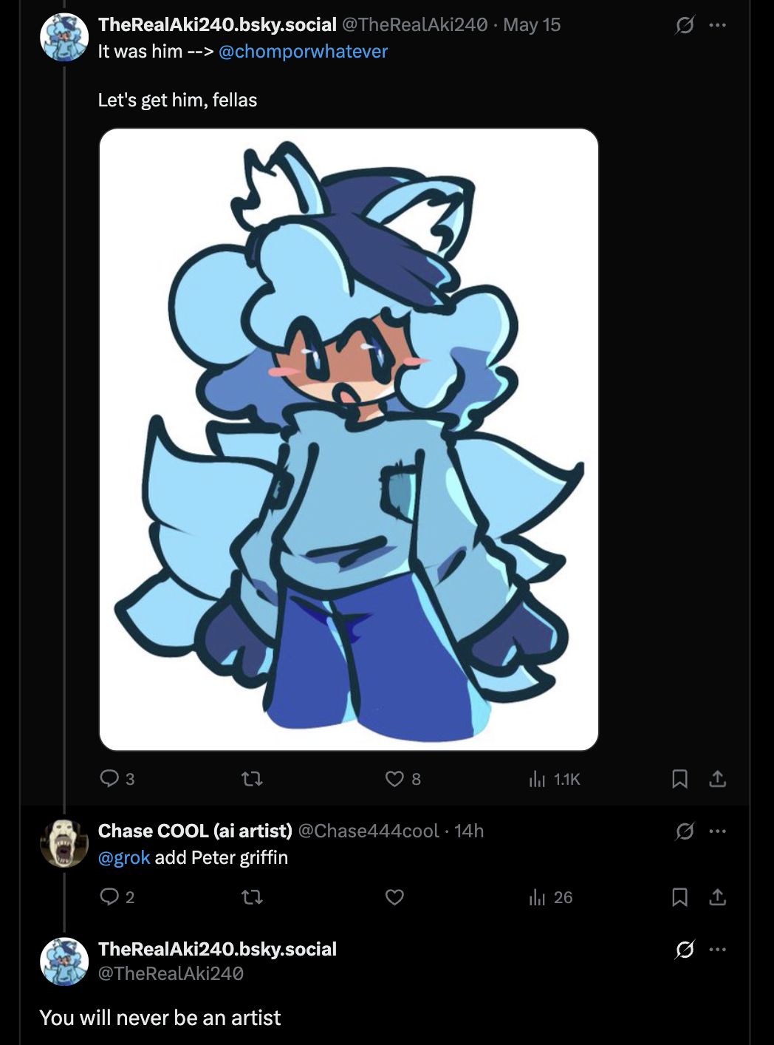The width and height of the screenshot is (774, 1045).
Task: Share TheRealAki240's image post
Action: tap(717, 778)
